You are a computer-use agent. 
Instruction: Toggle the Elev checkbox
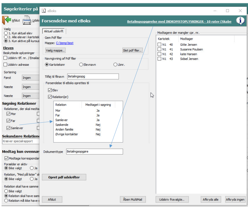(50, 90)
